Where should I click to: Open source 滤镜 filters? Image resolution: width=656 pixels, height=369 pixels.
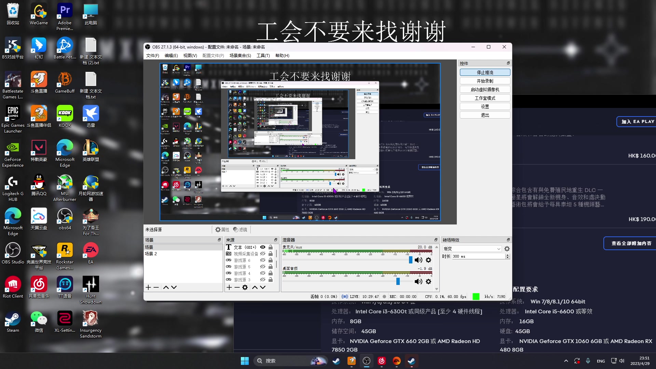(x=240, y=230)
